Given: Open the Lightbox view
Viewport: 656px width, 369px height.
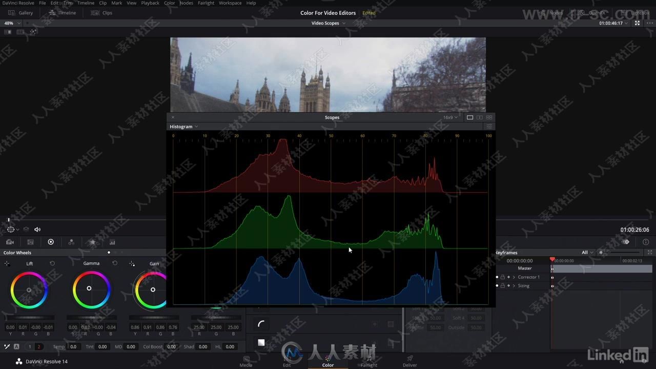Looking at the screenshot, I should click(x=635, y=13).
